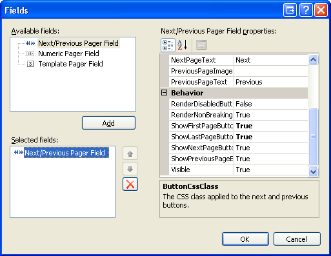Select the PreviousPageText property name
Image resolution: width=331 pixels, height=256 pixels.
[x=201, y=82]
